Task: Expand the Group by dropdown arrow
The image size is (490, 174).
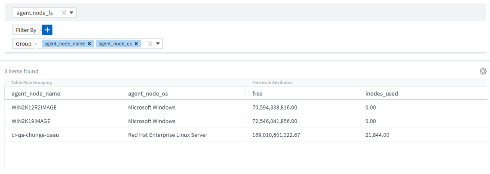Action: (158, 44)
